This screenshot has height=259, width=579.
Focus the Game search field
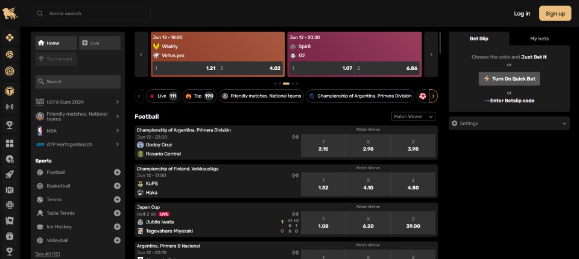point(91,14)
